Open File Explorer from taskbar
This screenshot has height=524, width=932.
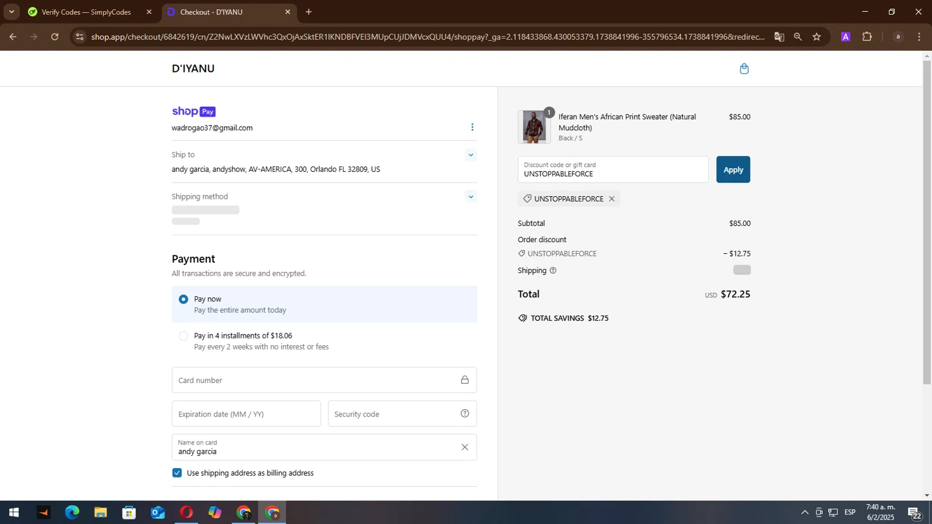coord(101,513)
